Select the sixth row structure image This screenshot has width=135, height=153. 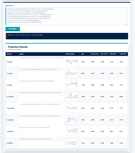(72, 120)
